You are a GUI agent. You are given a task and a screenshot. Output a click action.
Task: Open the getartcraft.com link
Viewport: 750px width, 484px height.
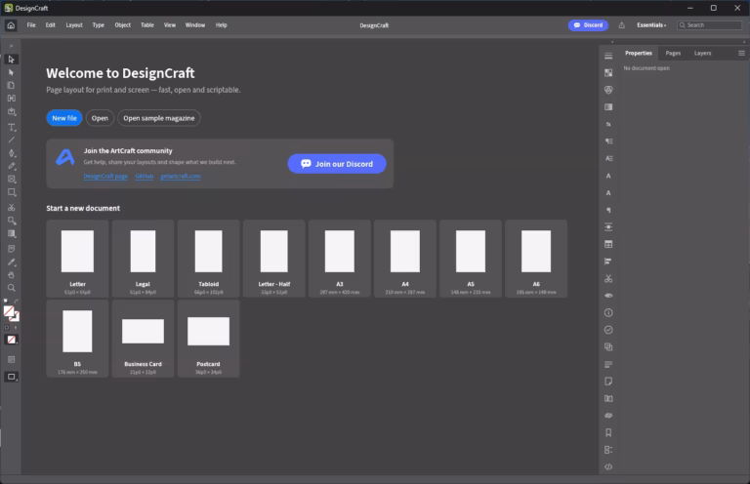tap(181, 177)
